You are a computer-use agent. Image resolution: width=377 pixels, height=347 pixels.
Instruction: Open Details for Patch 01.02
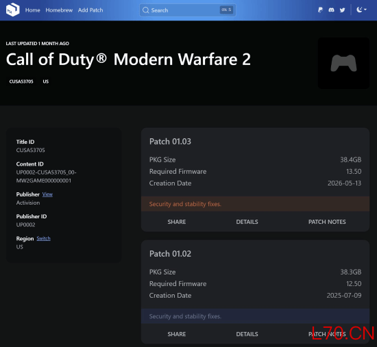[247, 334]
